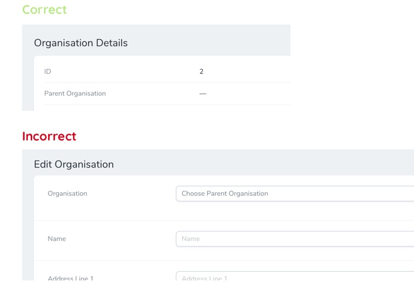This screenshot has height=300, width=414.
Task: Select the Organisation Details panel title
Action: 81,43
